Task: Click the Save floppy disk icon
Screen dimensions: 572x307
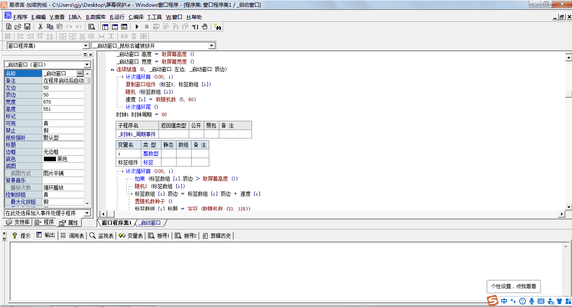Action: click(x=27, y=26)
